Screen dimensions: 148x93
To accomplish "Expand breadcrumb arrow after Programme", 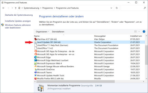I will pos(54,8).
